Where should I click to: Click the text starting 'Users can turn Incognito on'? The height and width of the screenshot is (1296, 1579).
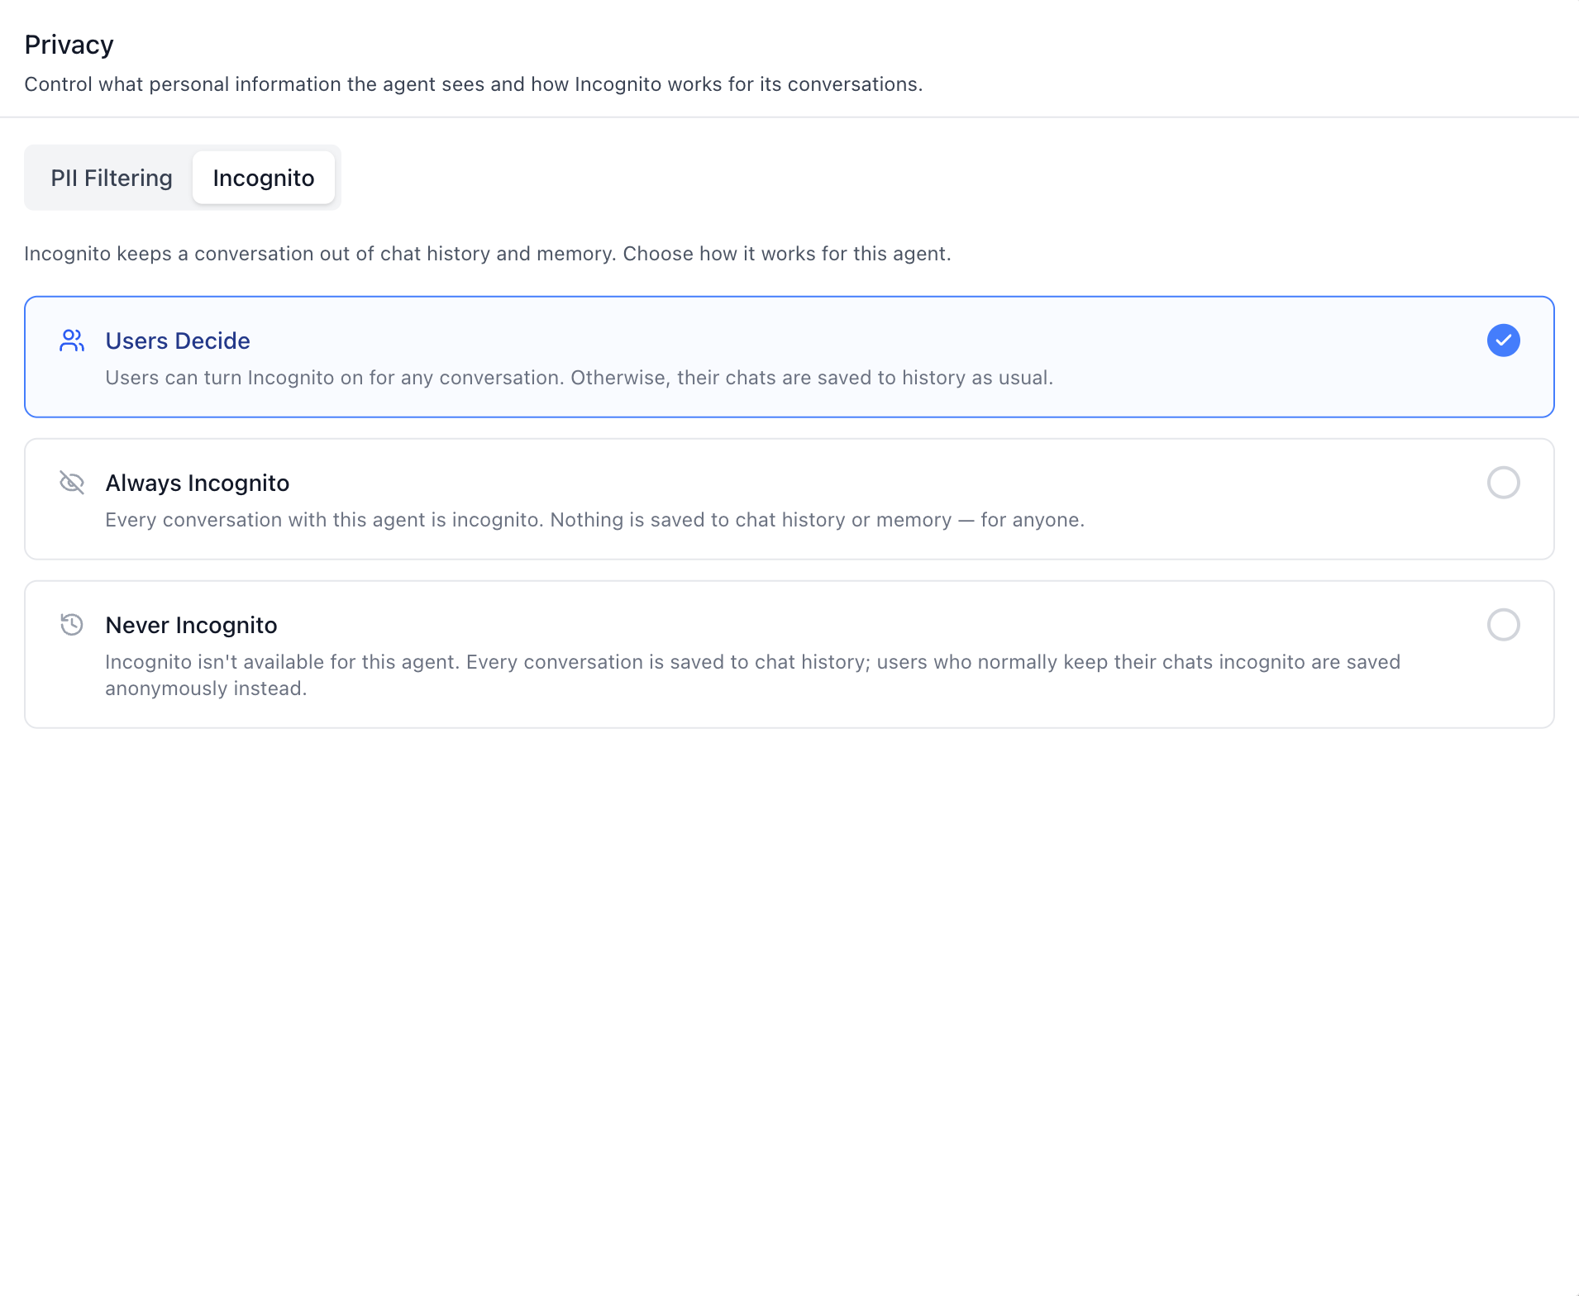580,378
